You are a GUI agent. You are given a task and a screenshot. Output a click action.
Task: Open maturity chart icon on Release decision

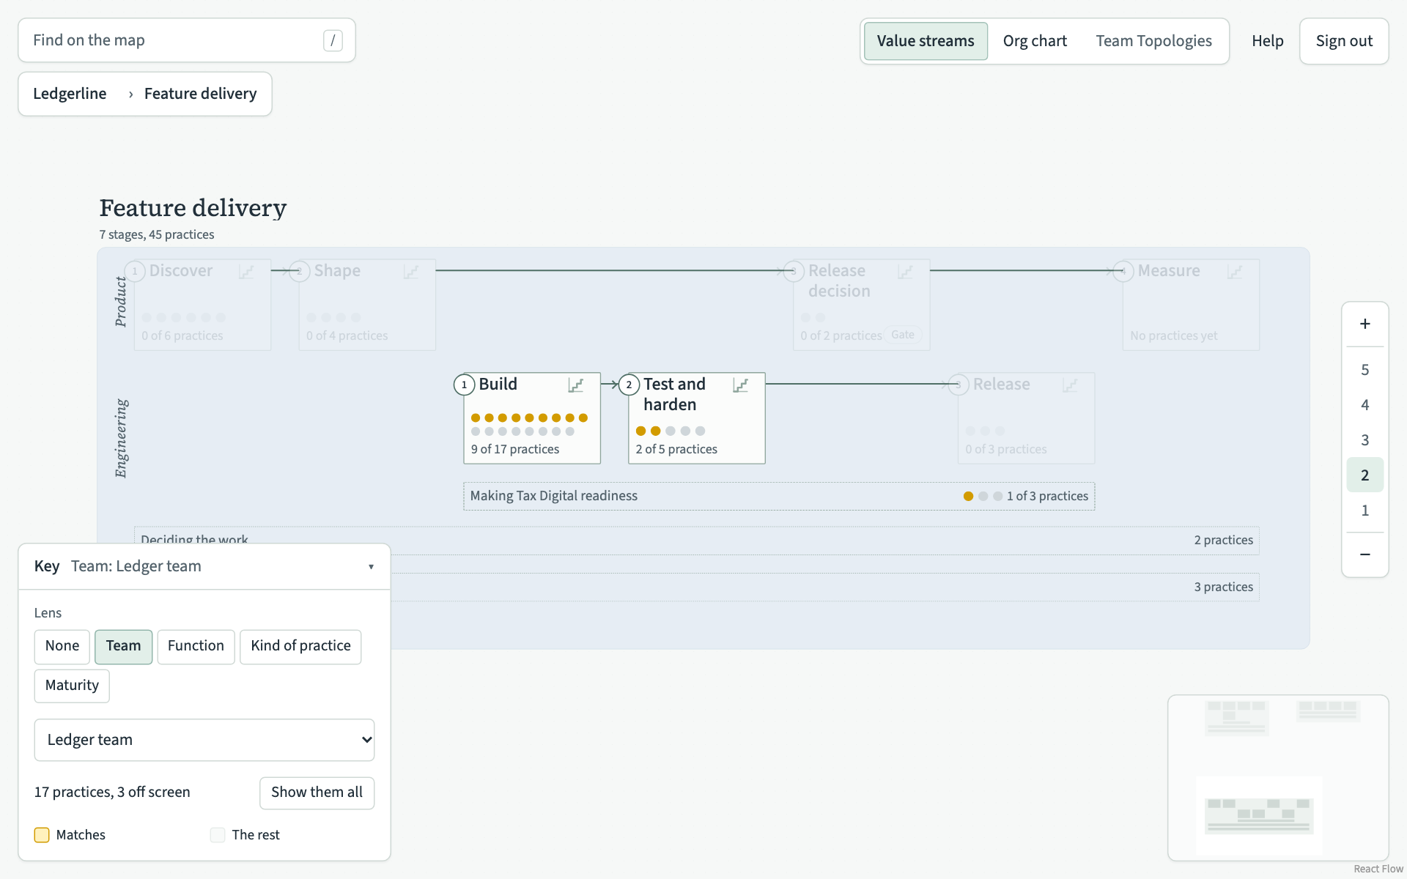click(906, 272)
